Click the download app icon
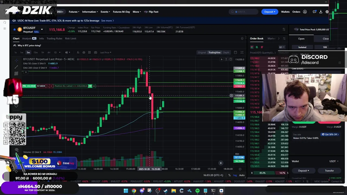This screenshot has height=195, width=347. 321,12
